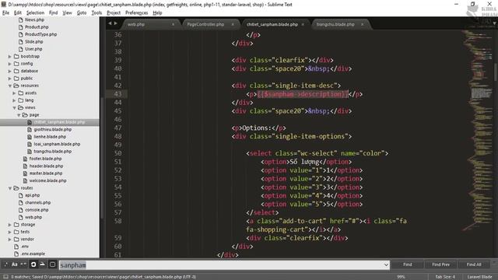Close the chitiet_sanpham.blade.php tab
498x280 pixels.
[x=303, y=24]
